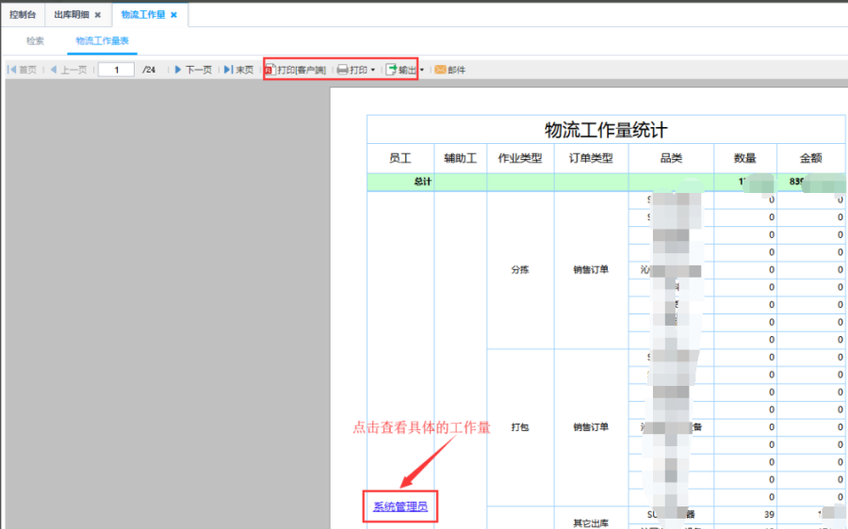The height and width of the screenshot is (529, 848).
Task: Select the 物流工作量表 sub-tab
Action: point(103,41)
